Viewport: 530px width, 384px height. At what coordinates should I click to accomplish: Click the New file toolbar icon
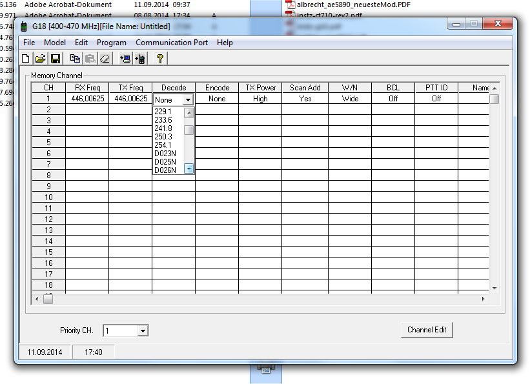point(26,59)
